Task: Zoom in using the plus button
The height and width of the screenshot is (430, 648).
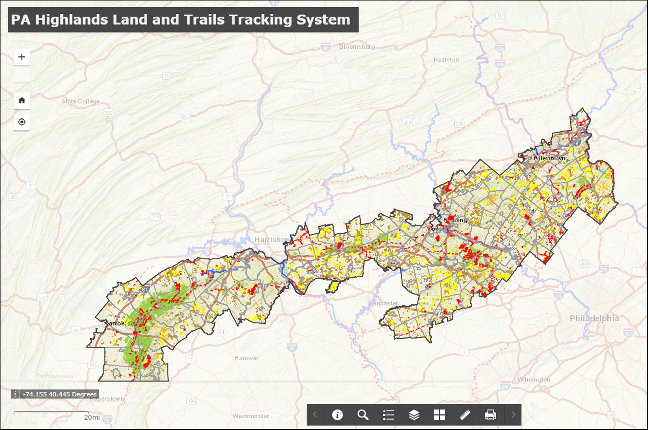Action: click(x=22, y=57)
